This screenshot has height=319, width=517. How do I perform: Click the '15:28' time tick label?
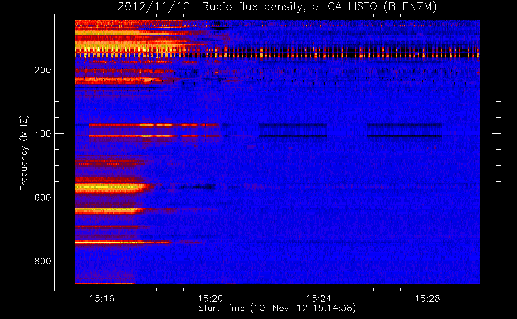tap(428, 299)
